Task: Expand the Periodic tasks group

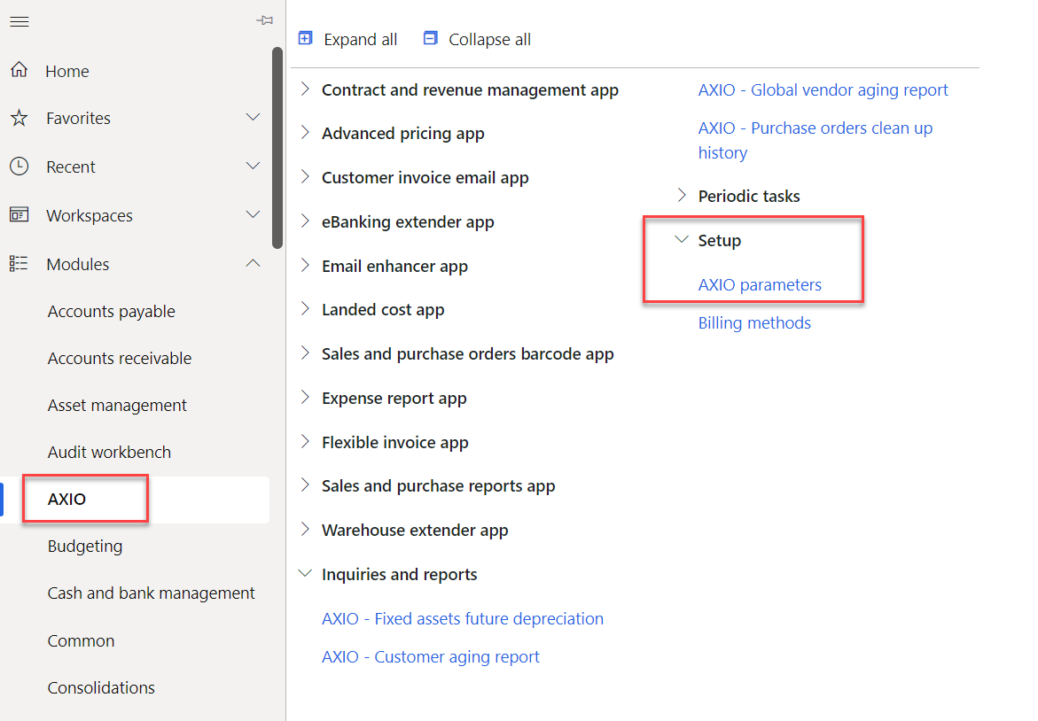Action: [682, 196]
